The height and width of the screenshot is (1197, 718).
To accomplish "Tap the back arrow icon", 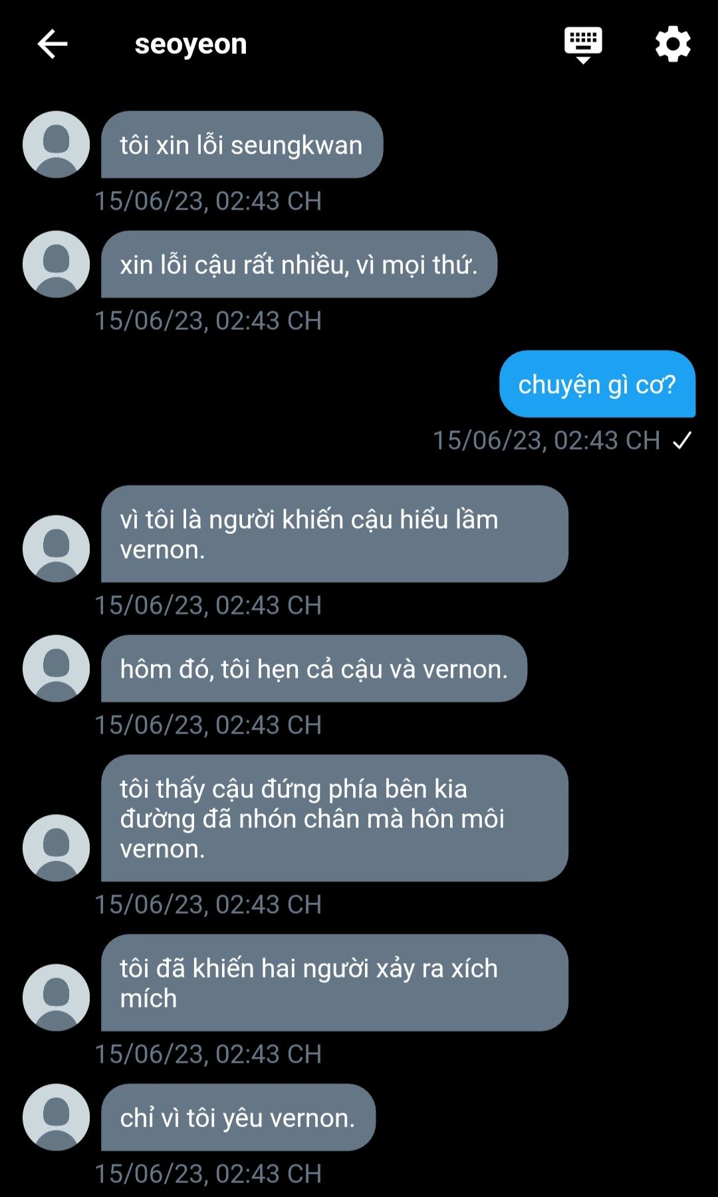I will pos(53,45).
